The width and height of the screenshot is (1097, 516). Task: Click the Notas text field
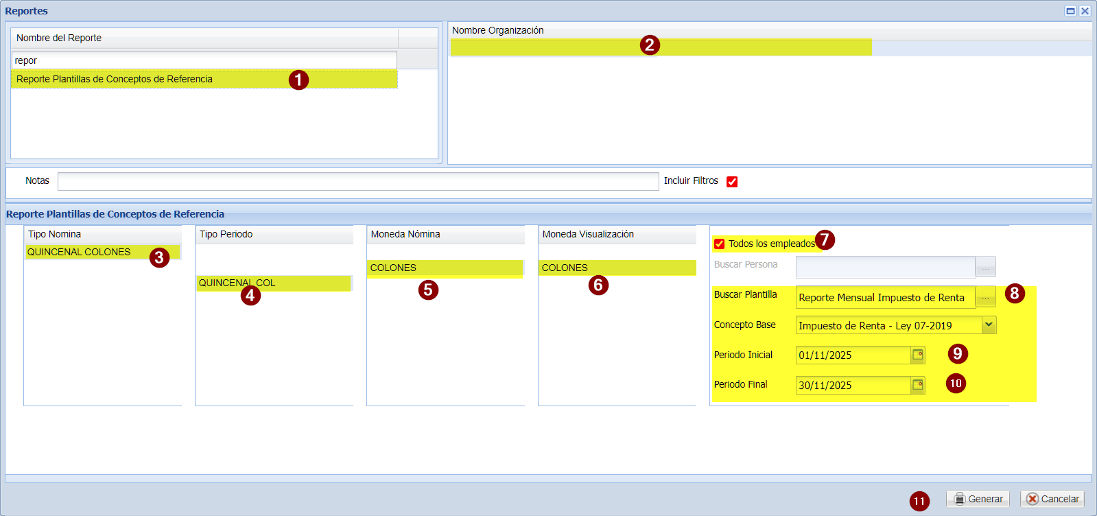[x=357, y=181]
